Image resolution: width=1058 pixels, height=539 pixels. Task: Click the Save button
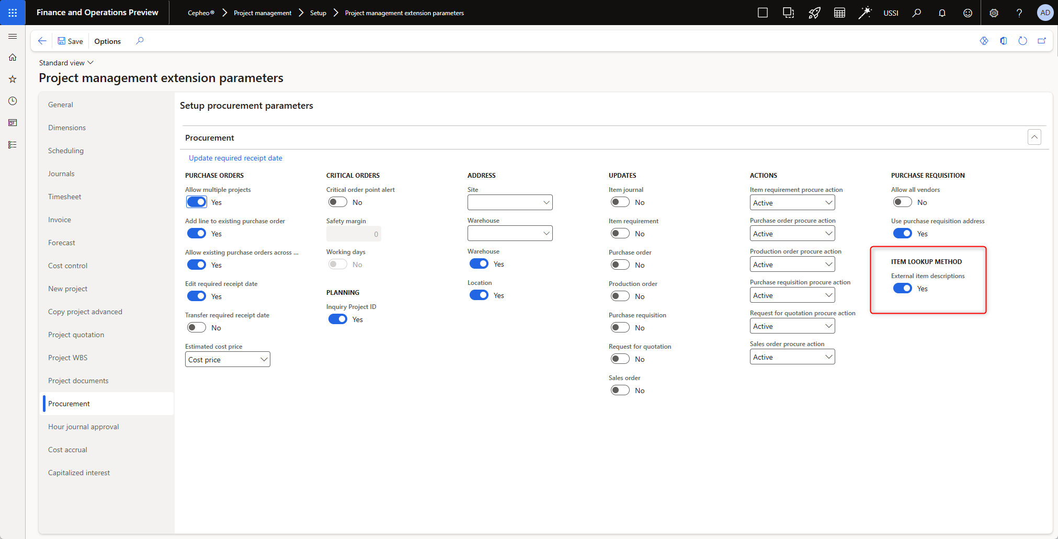click(70, 41)
